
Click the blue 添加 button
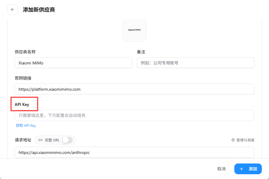click(x=248, y=169)
